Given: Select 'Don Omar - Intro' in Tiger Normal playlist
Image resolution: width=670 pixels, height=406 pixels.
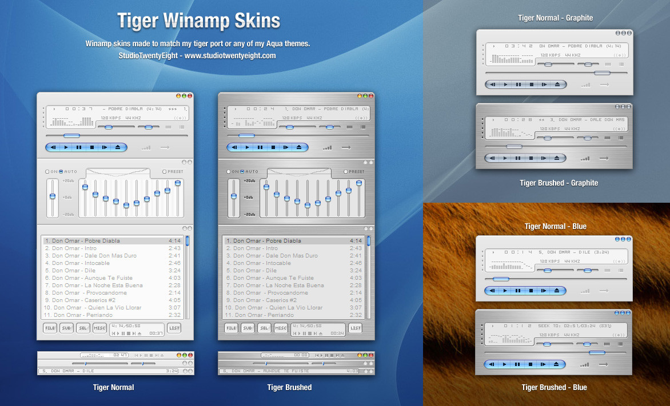Looking at the screenshot, I should [x=113, y=248].
